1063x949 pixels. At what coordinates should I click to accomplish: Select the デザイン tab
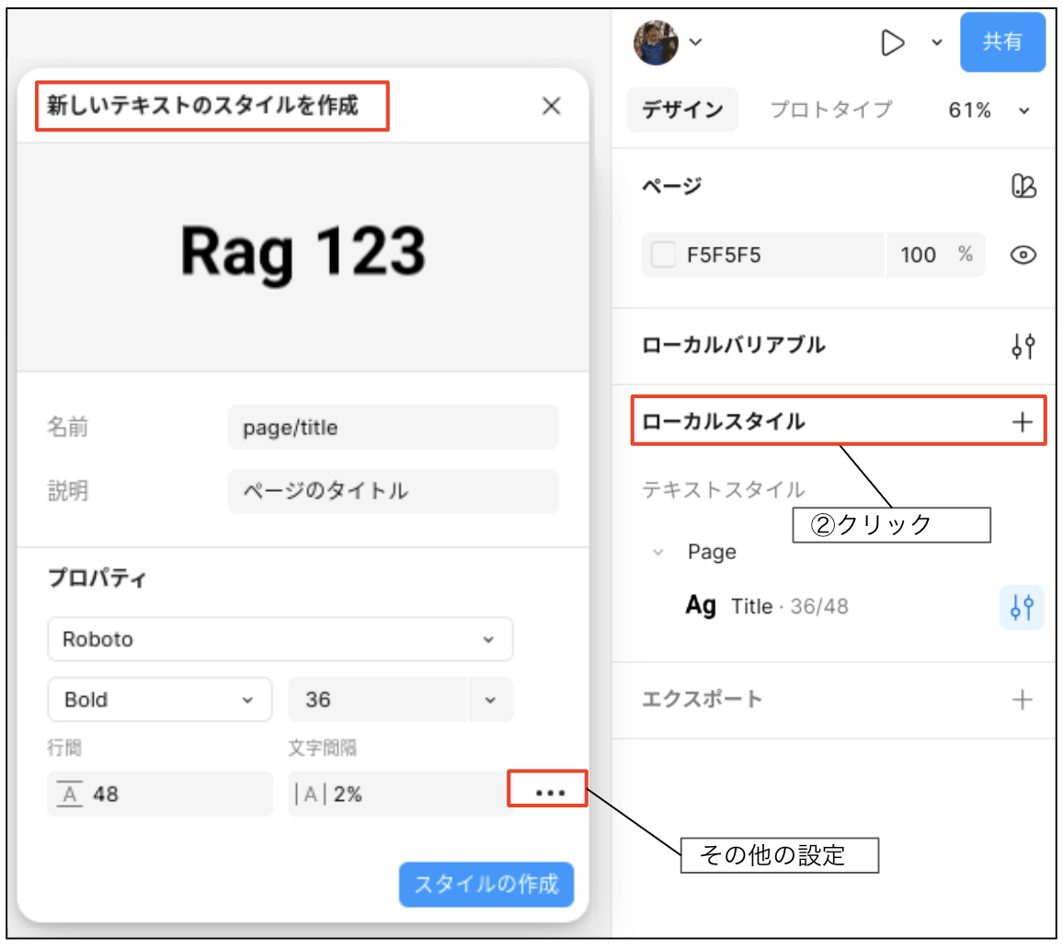[682, 110]
